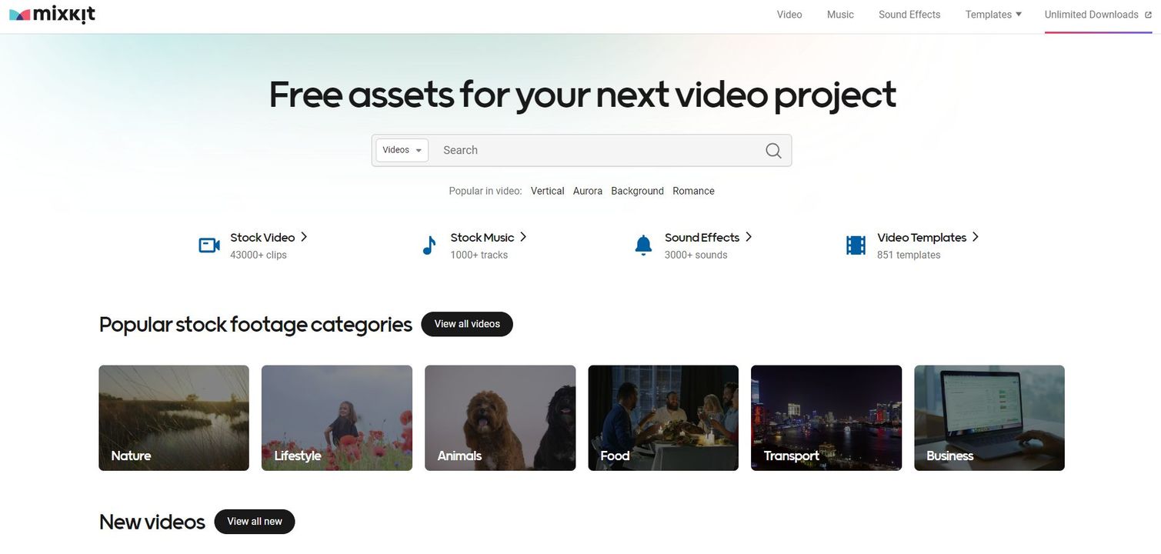Click the Free assets headline text

582,95
